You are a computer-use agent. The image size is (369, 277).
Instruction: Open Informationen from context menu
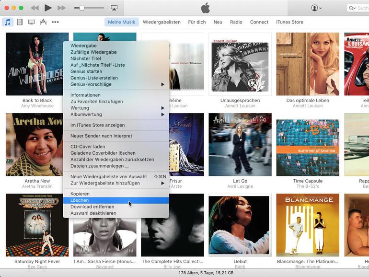pyautogui.click(x=116, y=95)
